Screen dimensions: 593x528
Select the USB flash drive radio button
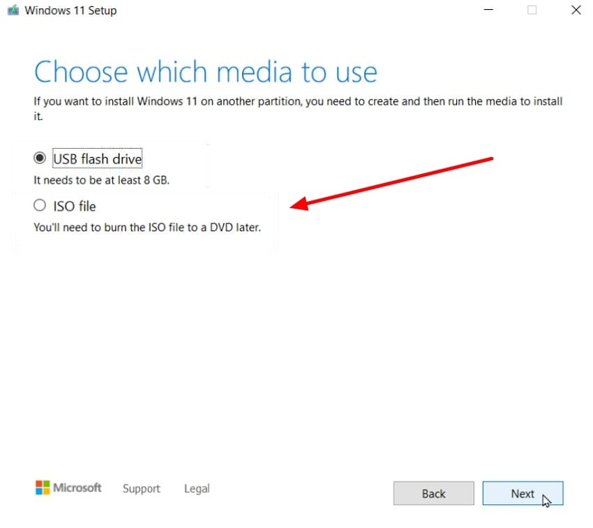click(x=40, y=158)
